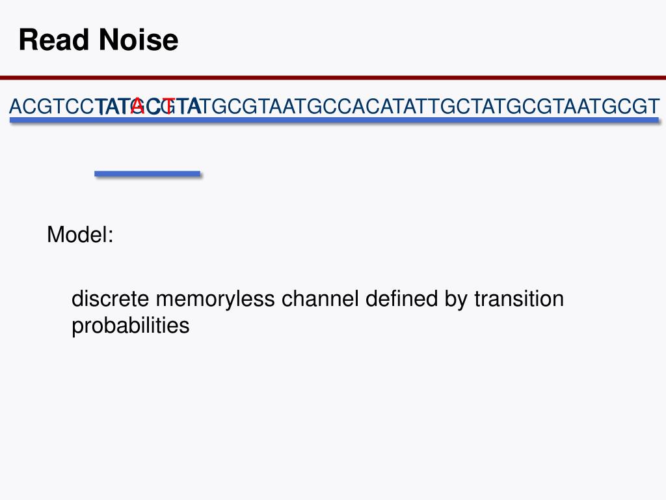Click the leading ACGTCC of the DNA sequence
The height and width of the screenshot is (500, 666).
coord(51,106)
